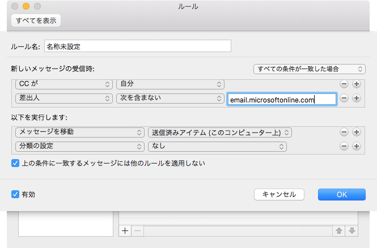
Task: Add action after 分類の設定 row
Action: point(357,146)
